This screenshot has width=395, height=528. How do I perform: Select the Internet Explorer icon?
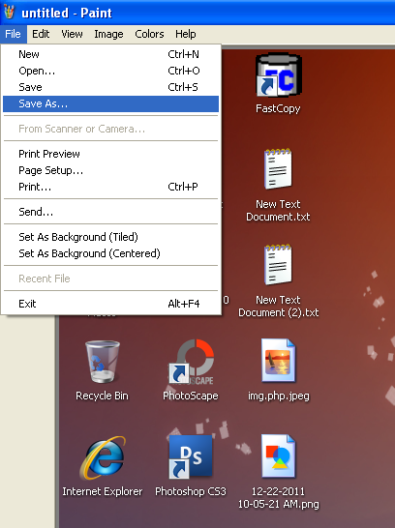pyautogui.click(x=103, y=457)
